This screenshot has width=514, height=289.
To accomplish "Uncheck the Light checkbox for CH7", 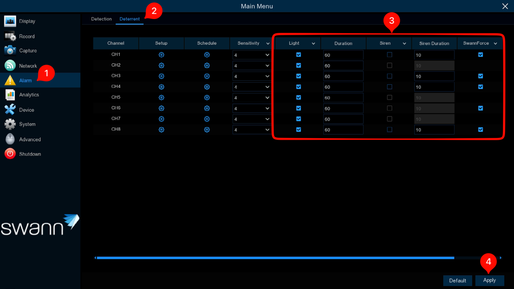I will point(298,119).
